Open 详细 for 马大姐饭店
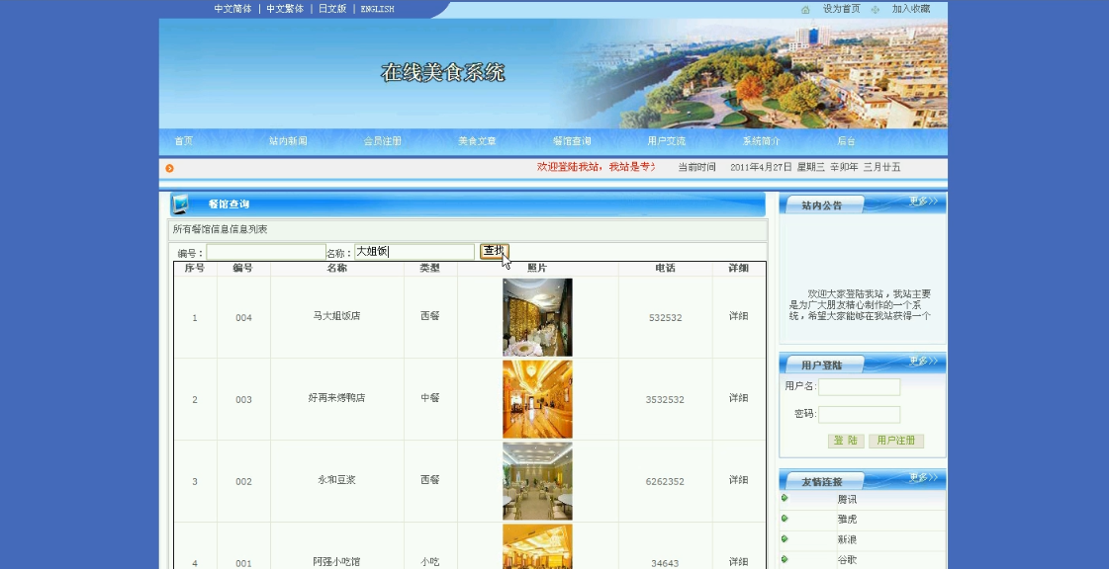 [x=738, y=316]
